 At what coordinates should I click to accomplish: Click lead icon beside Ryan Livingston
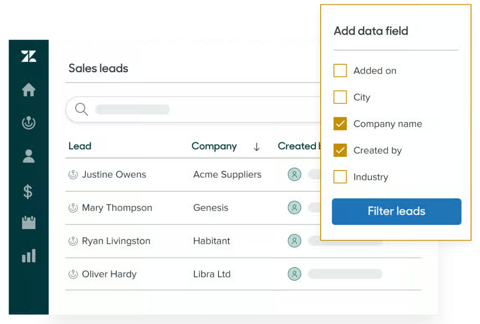click(73, 241)
